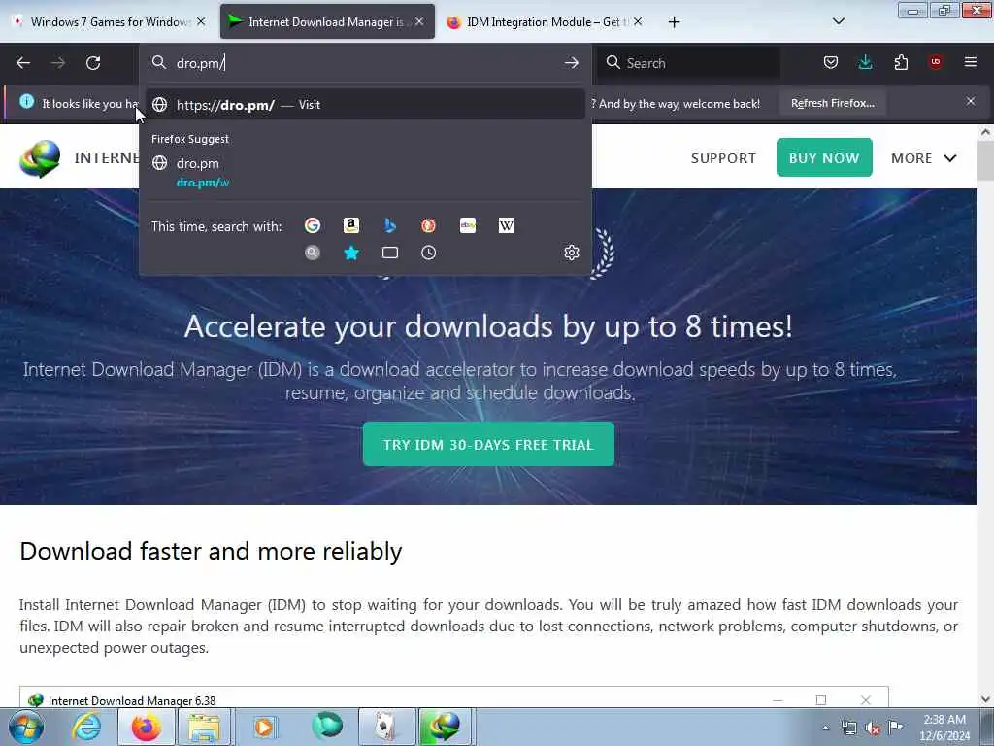Go back with the browser back arrow
The image size is (994, 746).
click(x=23, y=63)
